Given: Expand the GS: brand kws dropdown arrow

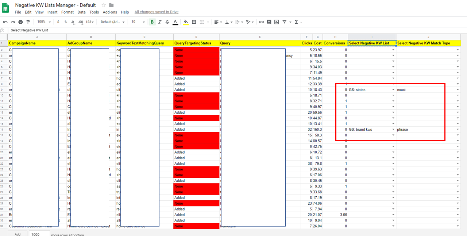Looking at the screenshot, I should pyautogui.click(x=393, y=129).
